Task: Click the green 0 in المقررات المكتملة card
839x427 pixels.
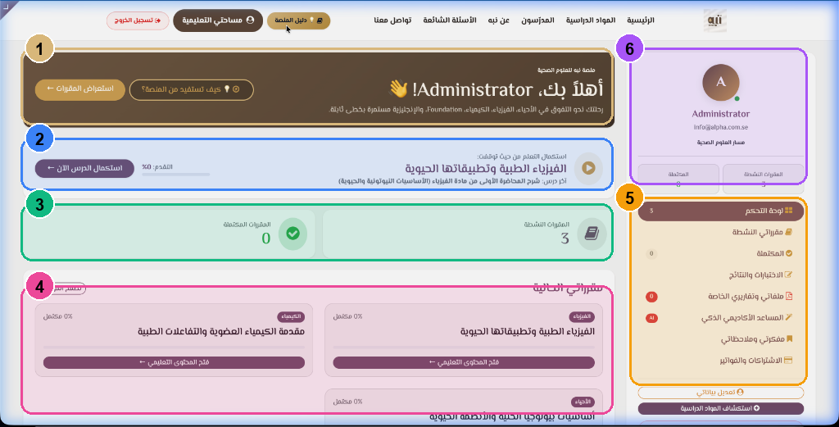Action: pos(266,238)
